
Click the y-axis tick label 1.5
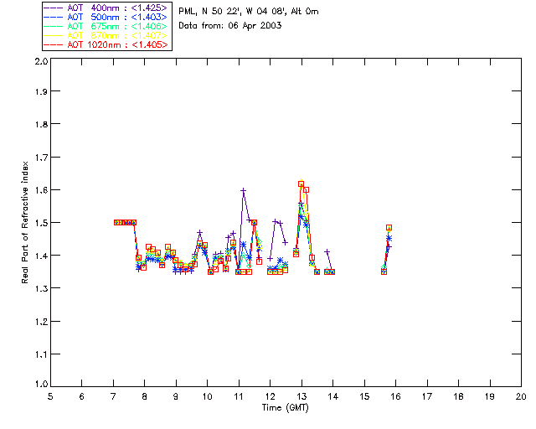pyautogui.click(x=41, y=223)
